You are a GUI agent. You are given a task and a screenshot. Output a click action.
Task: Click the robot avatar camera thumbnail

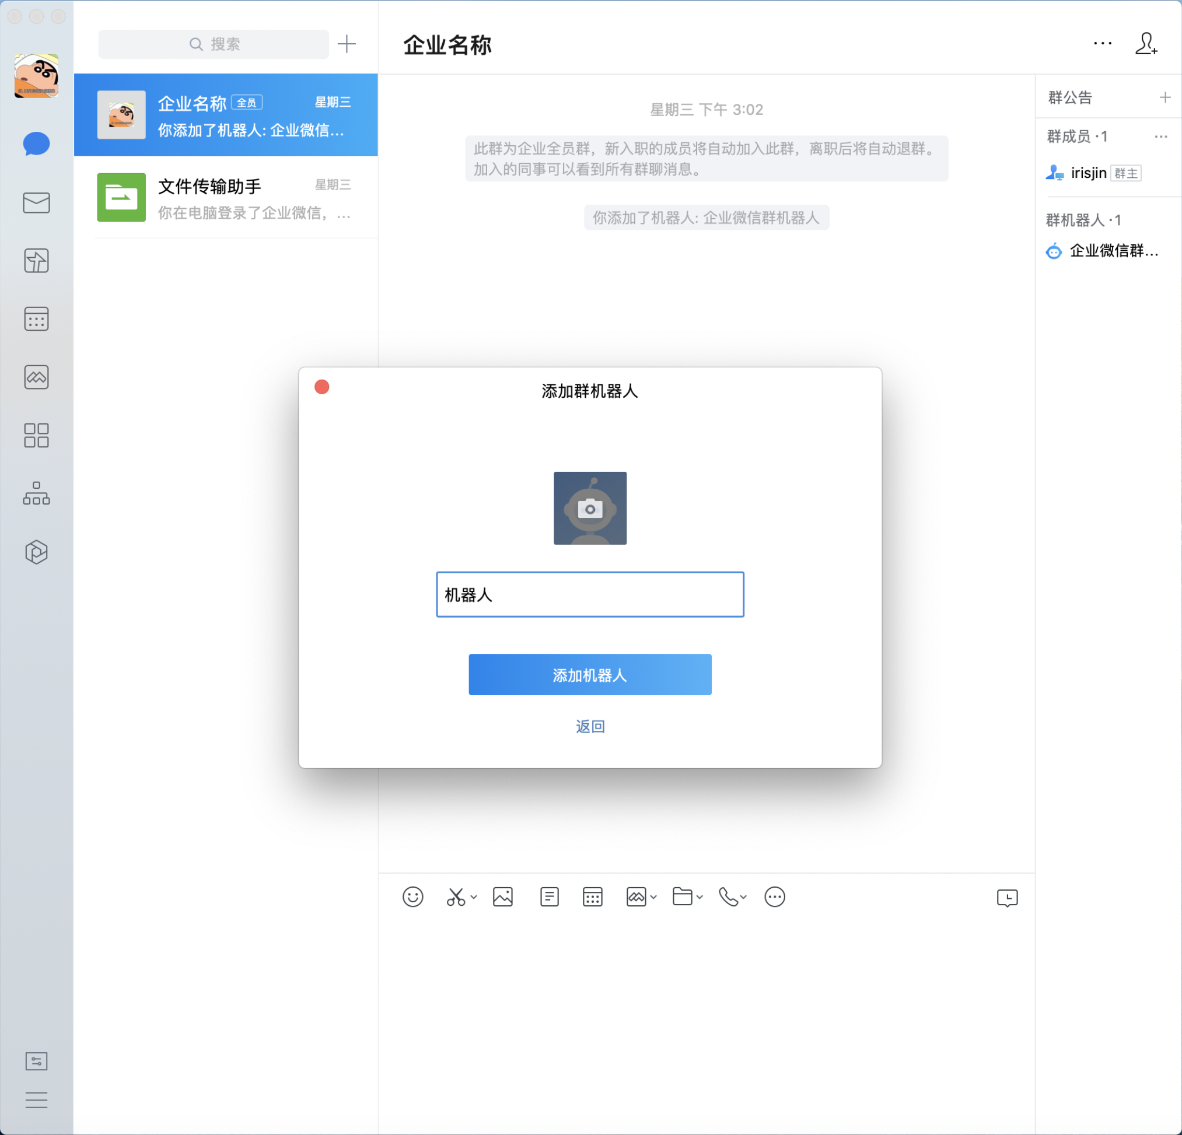point(590,508)
